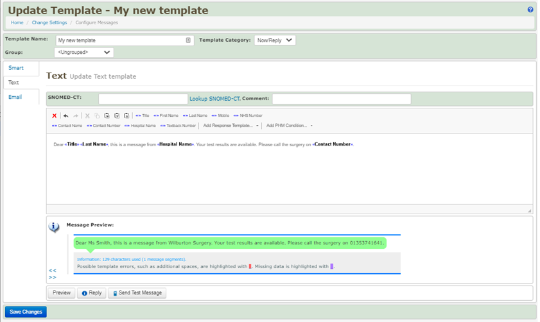Go to Change Settings breadcrumb link

pyautogui.click(x=49, y=22)
